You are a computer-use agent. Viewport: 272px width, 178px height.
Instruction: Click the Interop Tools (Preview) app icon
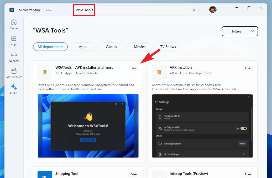pos(159,174)
